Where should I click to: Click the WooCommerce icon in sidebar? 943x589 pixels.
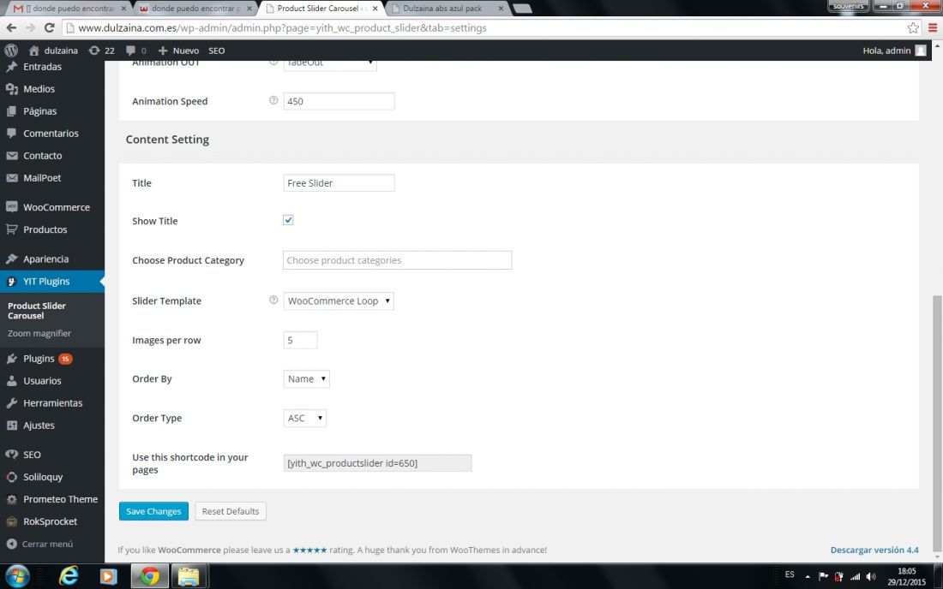point(11,207)
